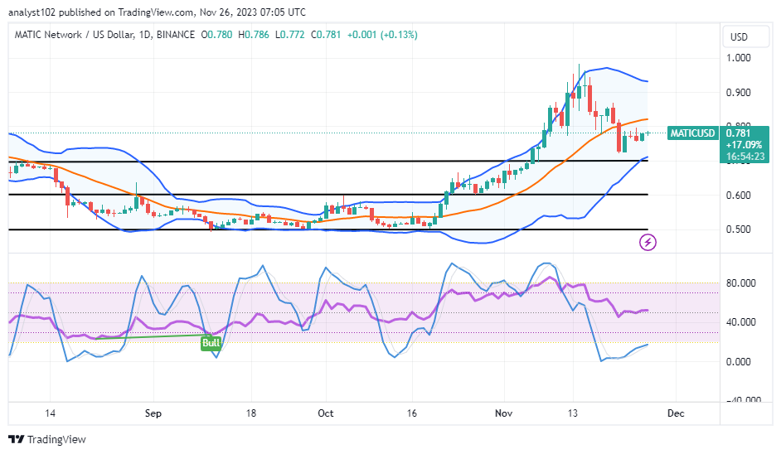Click the Sep date on time axis
The width and height of the screenshot is (781, 454).
[x=153, y=413]
